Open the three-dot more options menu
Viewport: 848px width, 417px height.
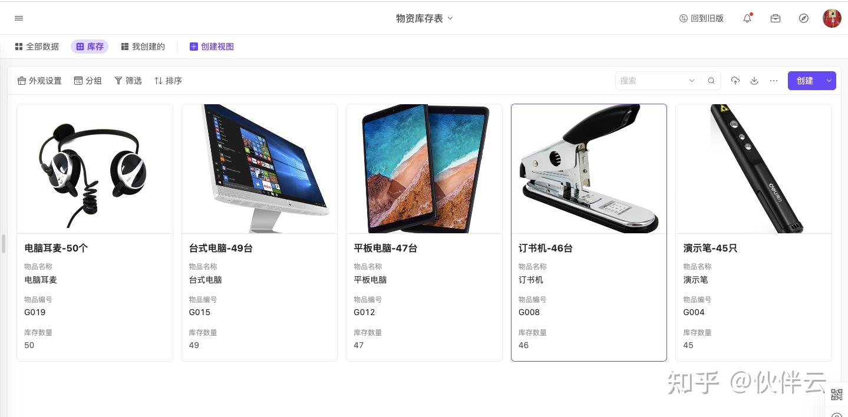pos(774,81)
